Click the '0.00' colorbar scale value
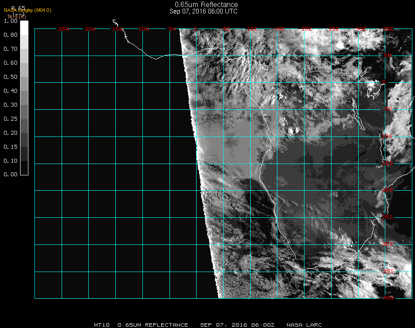415x328 pixels. (10, 174)
